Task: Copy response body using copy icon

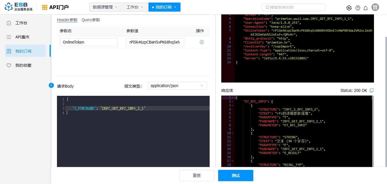Action: [x=372, y=90]
